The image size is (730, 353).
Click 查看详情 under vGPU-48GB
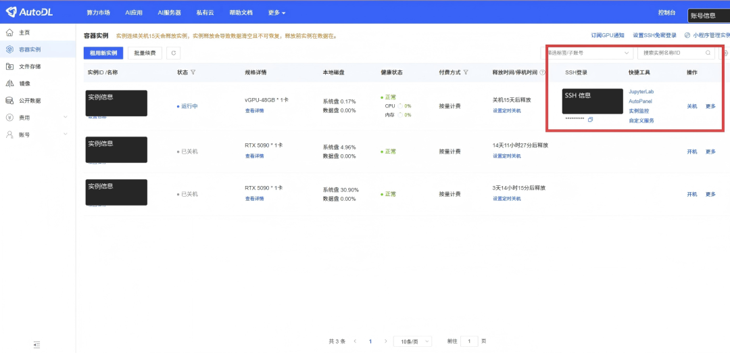(254, 111)
